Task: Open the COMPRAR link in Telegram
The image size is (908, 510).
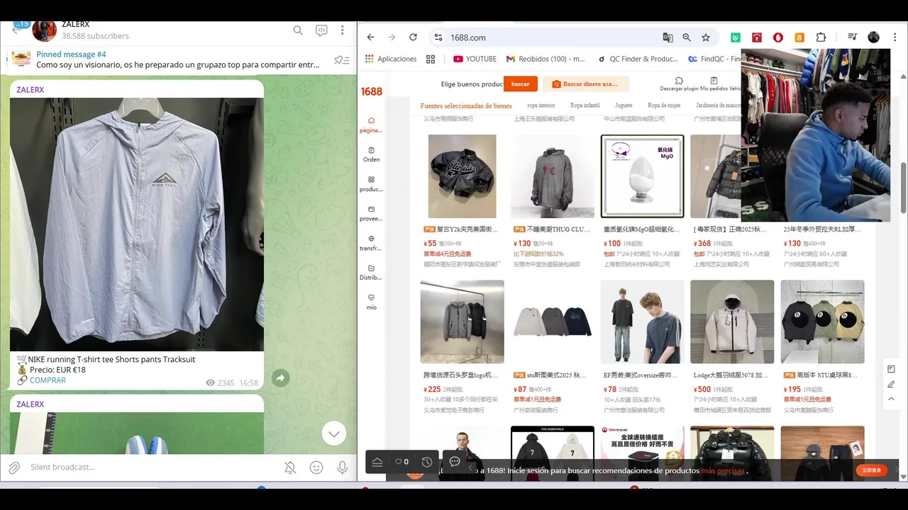Action: pyautogui.click(x=48, y=380)
